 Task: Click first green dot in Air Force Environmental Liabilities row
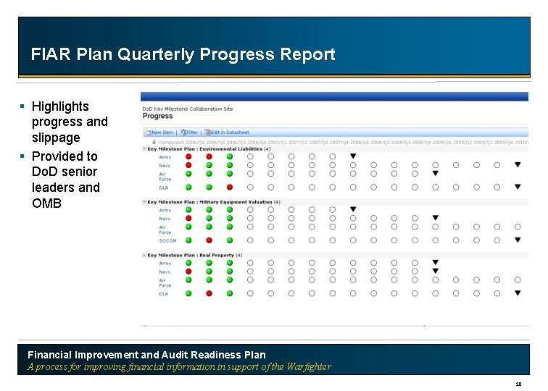tap(188, 174)
